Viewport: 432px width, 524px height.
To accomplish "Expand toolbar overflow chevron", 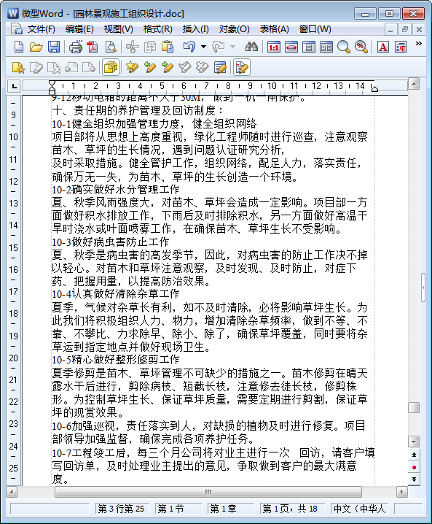I will (x=418, y=44).
